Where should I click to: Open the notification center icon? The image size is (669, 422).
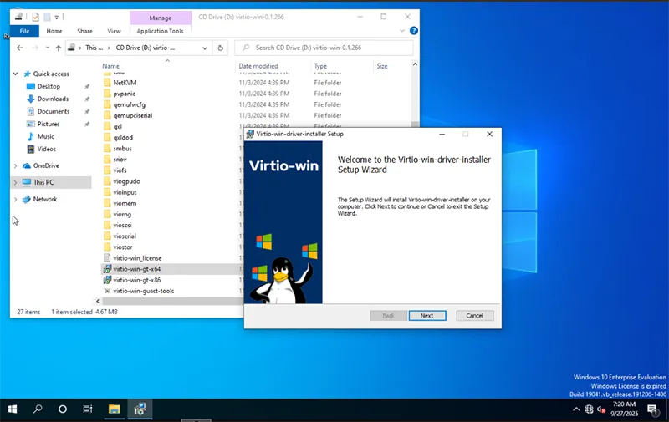tap(652, 409)
